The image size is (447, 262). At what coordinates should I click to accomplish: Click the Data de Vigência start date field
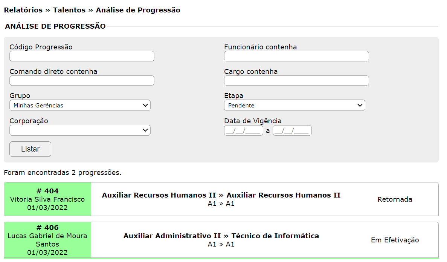click(243, 130)
